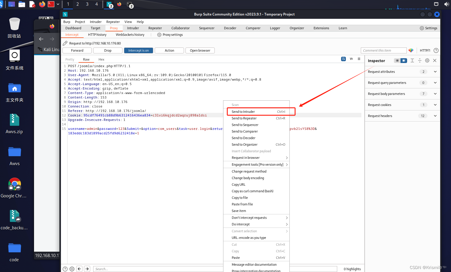Toggle the Intercept is on button
The image size is (451, 272).
point(139,50)
